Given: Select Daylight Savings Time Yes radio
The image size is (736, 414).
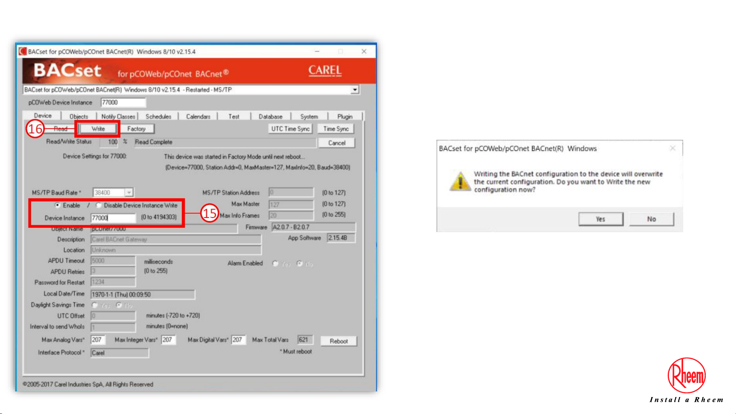Looking at the screenshot, I should [95, 305].
